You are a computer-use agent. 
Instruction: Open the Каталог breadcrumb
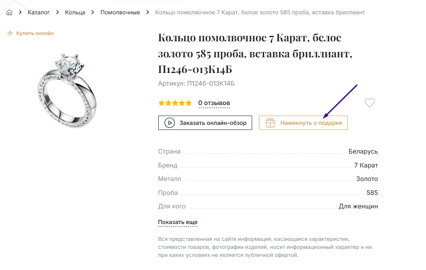click(39, 13)
